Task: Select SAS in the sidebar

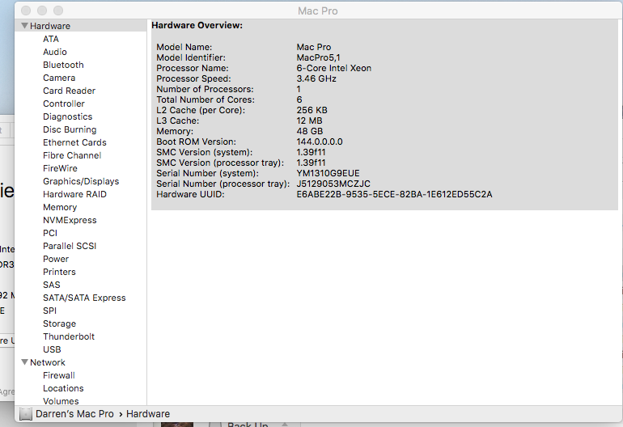Action: [52, 285]
